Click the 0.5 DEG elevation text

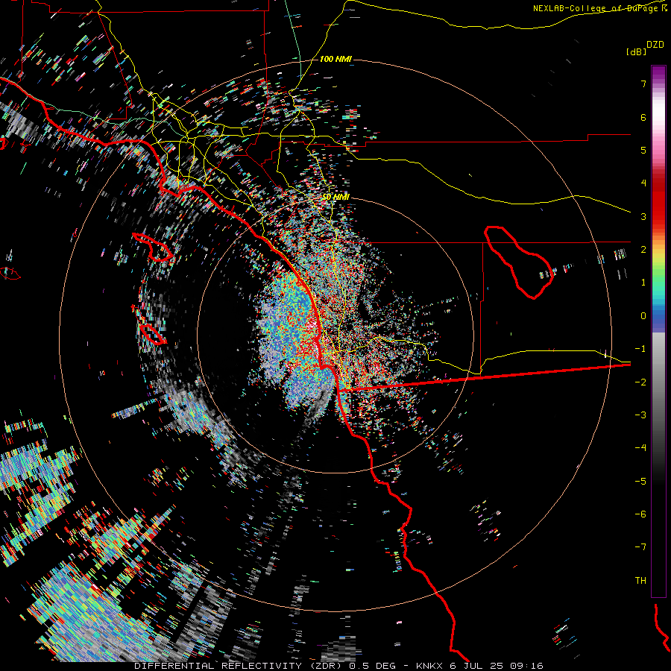(x=373, y=666)
